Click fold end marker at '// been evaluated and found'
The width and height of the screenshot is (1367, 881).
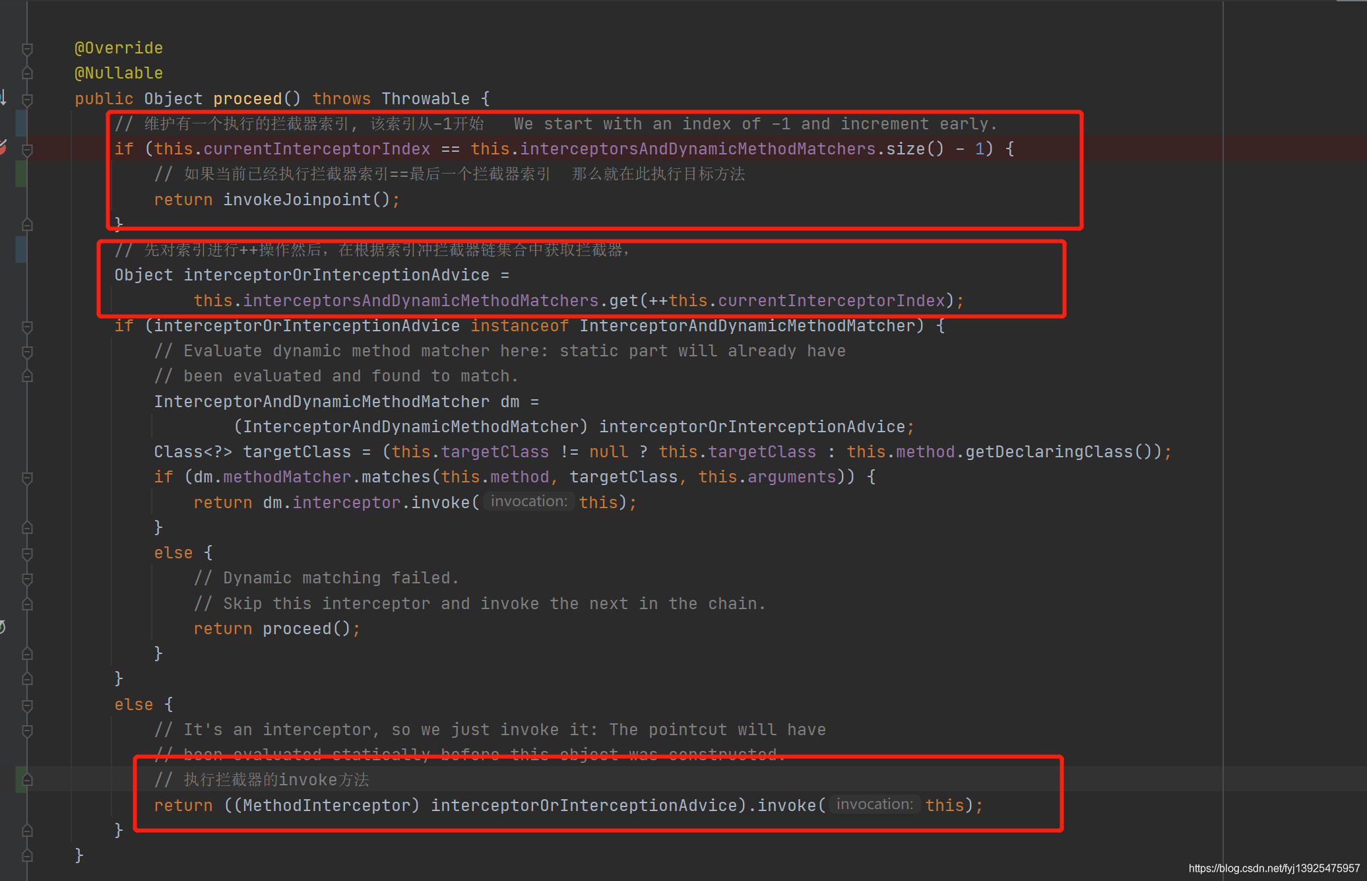coord(27,377)
